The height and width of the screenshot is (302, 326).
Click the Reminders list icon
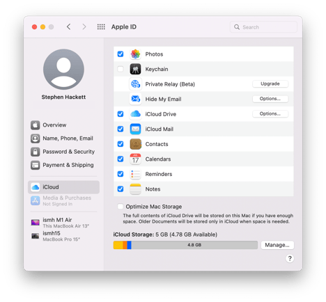point(135,174)
